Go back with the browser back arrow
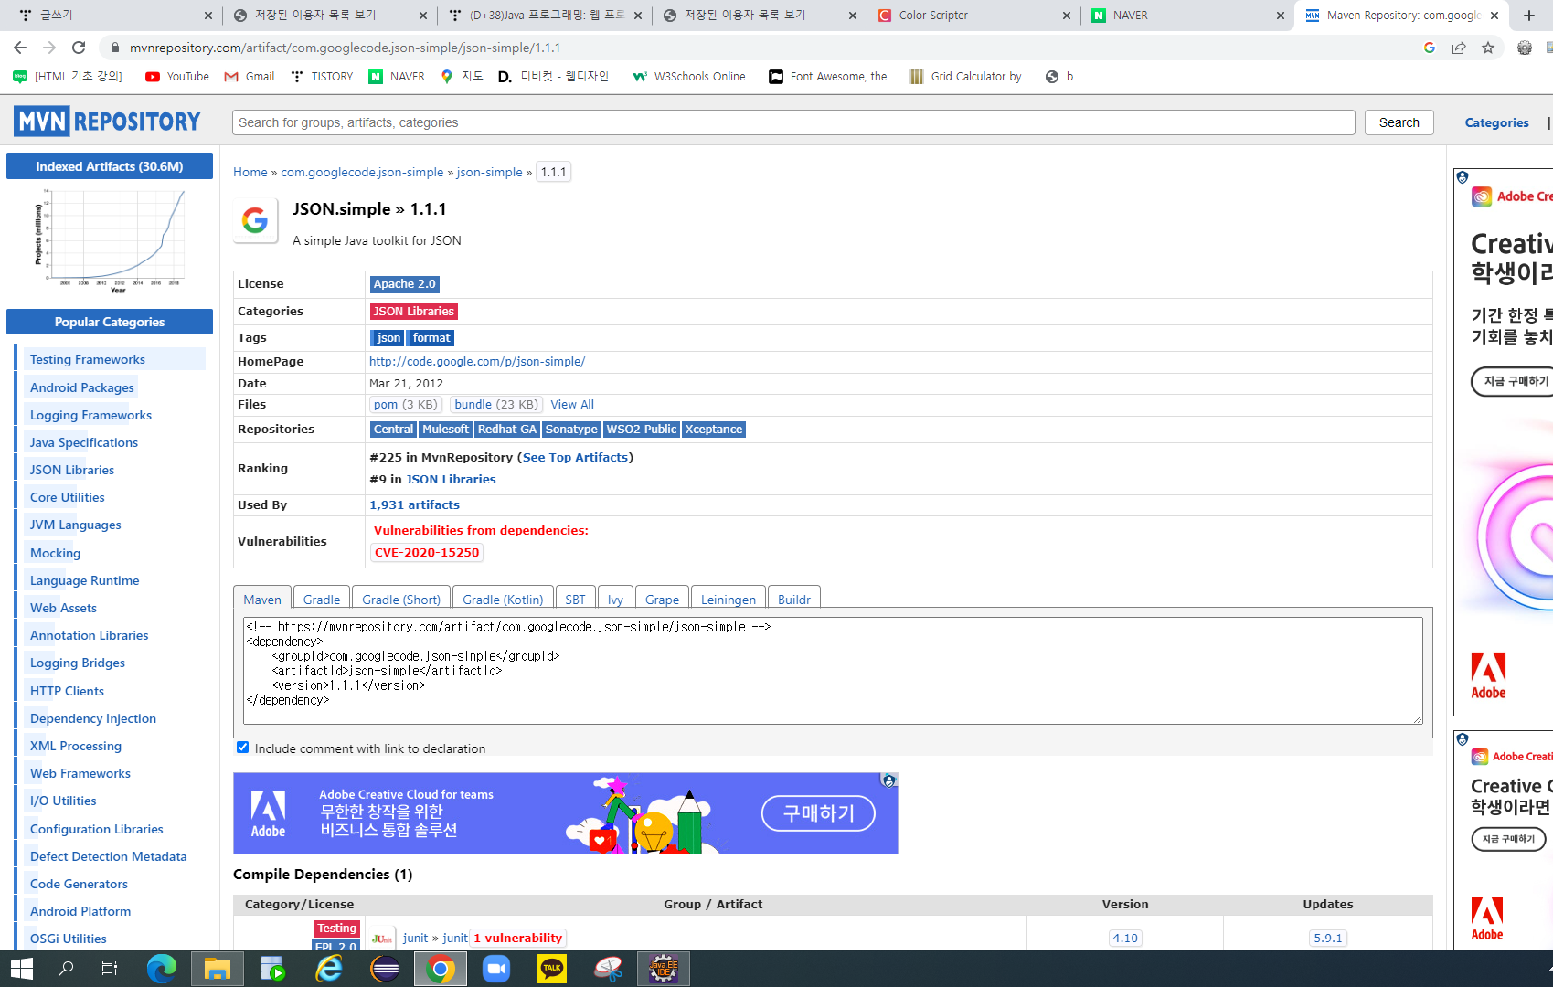The height and width of the screenshot is (987, 1553). (x=20, y=48)
